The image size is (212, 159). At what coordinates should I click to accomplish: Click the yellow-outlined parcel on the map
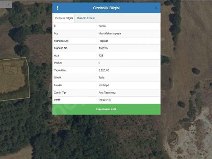pyautogui.click(x=13, y=78)
